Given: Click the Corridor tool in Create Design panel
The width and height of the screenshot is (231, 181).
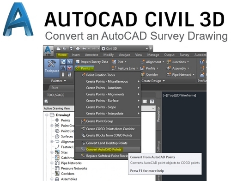Looking at the screenshot, I should 150,75.
